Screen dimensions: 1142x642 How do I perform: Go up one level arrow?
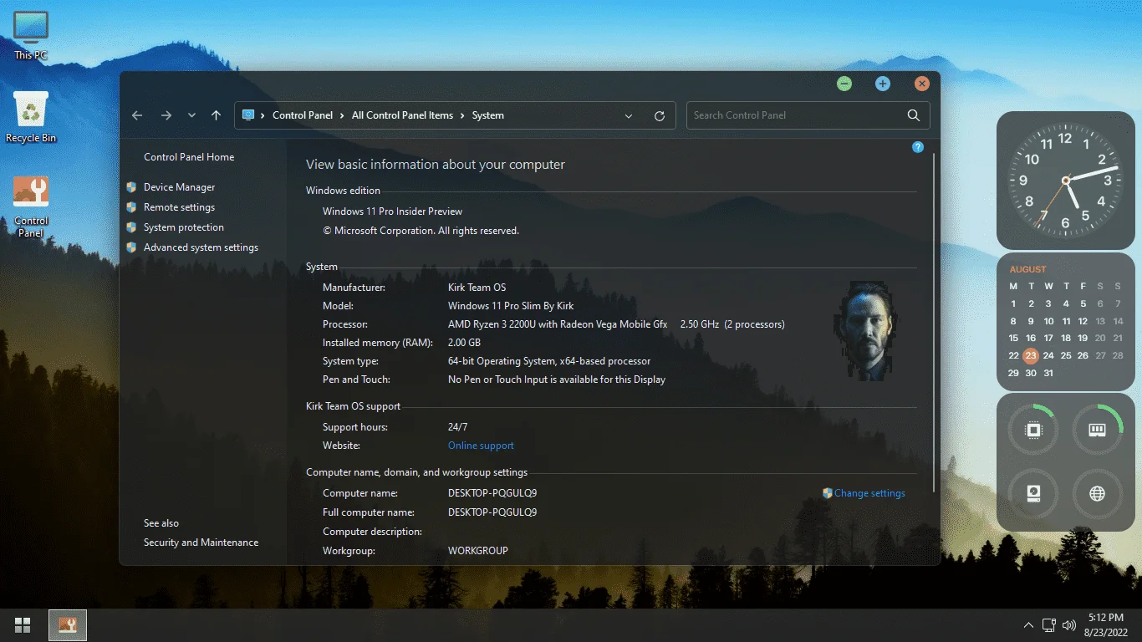[x=216, y=115]
